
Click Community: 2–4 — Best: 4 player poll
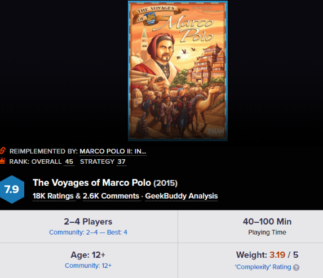[88, 232]
